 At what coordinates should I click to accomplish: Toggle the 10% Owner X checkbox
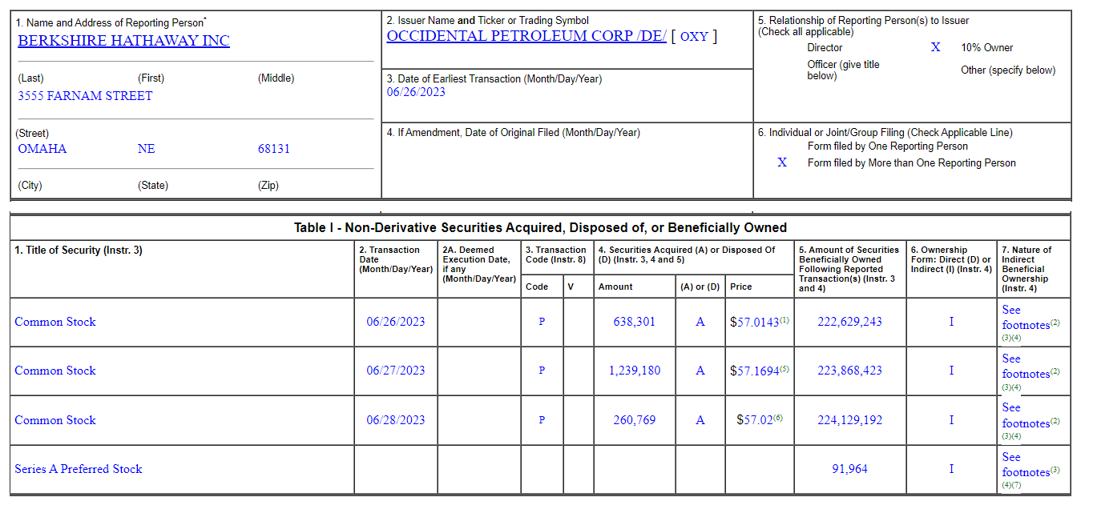935,48
